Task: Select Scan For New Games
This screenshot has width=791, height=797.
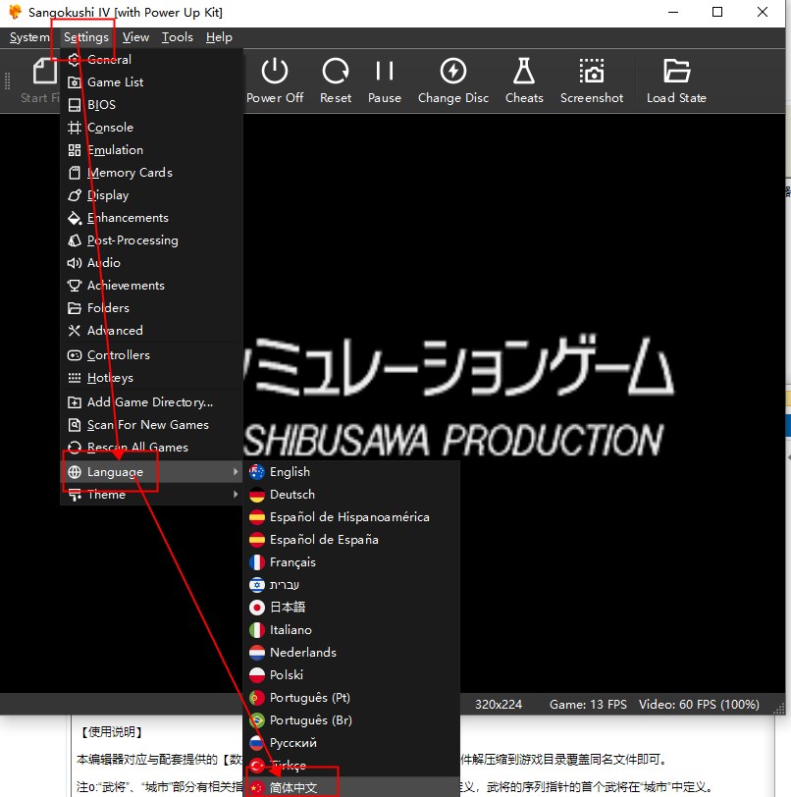Action: tap(150, 424)
